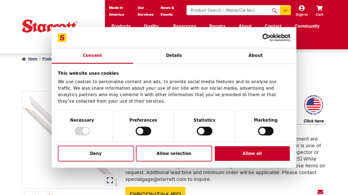Open the yellow search category dropdown
The height and width of the screenshot is (195, 348).
285,10
